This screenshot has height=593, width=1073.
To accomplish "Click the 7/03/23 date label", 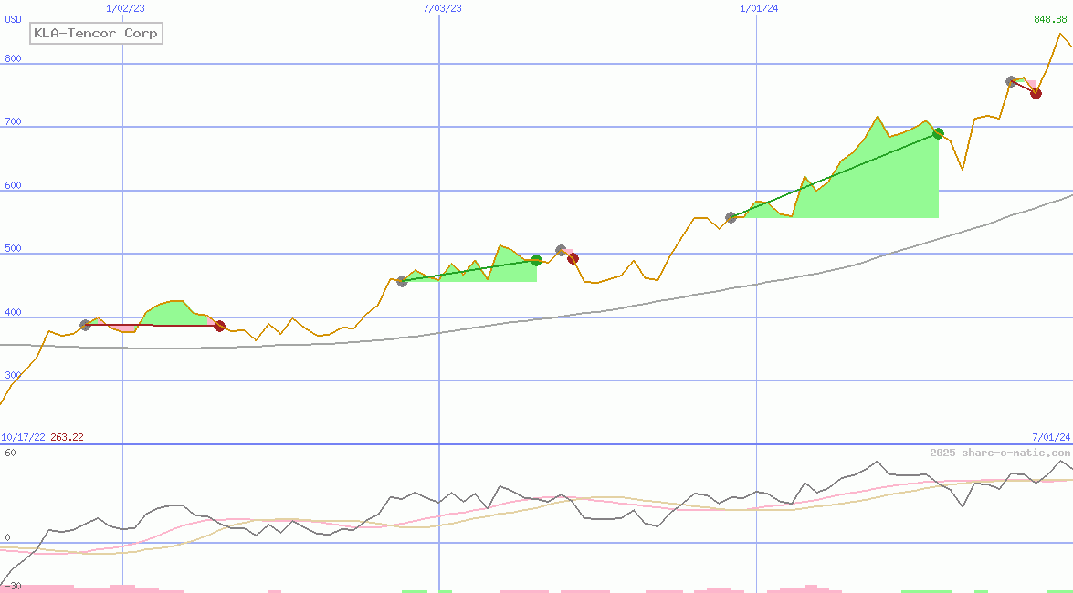I will point(442,8).
